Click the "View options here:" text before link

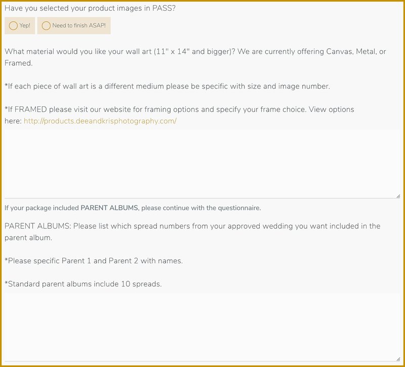[x=13, y=121]
